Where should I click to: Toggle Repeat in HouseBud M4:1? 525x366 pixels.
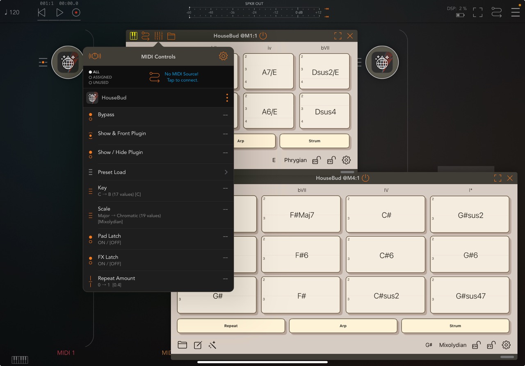tap(231, 326)
